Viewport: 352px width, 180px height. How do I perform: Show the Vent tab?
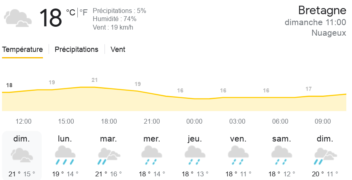click(118, 49)
